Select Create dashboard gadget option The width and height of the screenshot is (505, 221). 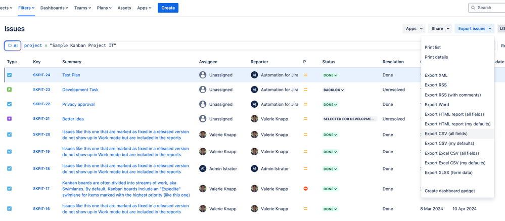(449, 191)
